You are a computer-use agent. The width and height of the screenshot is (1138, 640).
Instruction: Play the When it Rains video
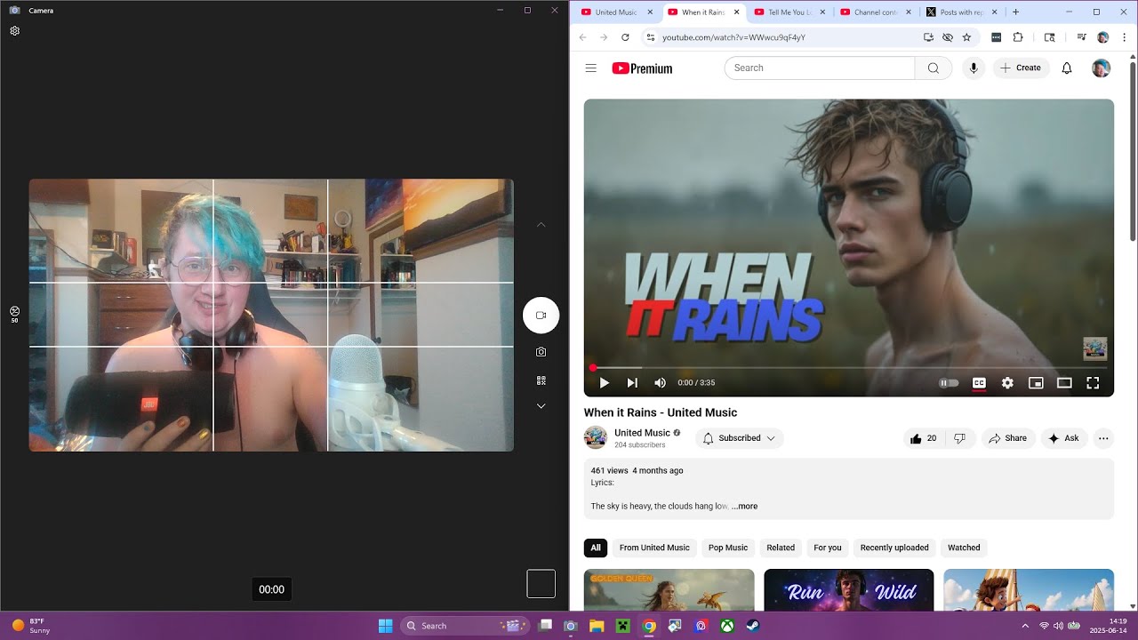tap(605, 382)
